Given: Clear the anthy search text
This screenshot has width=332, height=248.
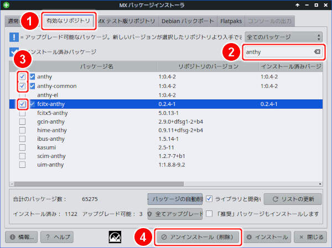Looking at the screenshot, I should 317,51.
